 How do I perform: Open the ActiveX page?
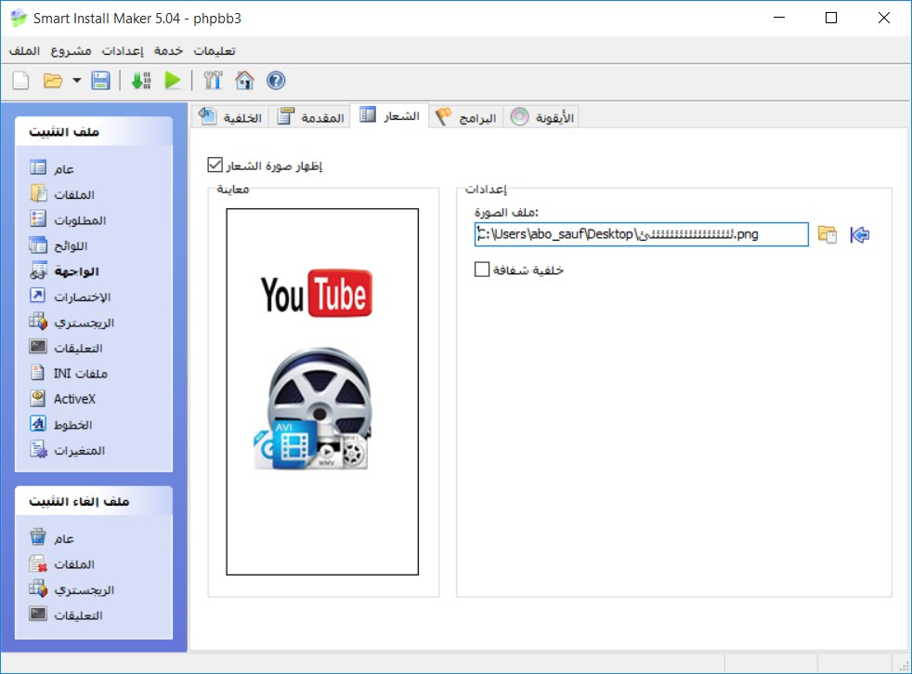(x=62, y=399)
